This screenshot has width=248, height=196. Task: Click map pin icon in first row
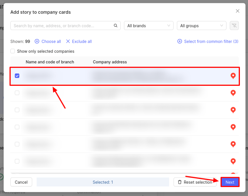point(233,76)
